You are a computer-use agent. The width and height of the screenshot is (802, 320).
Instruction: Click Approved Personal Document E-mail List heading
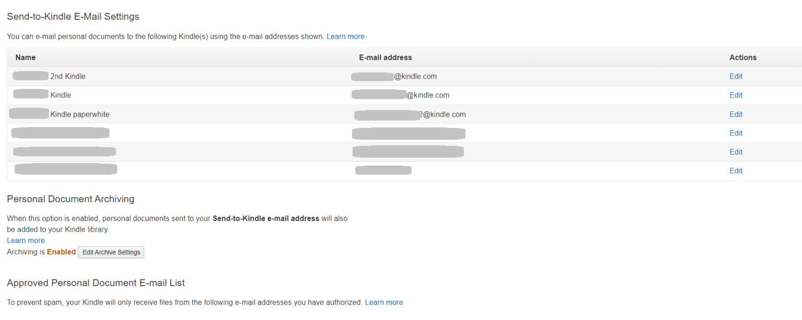click(96, 283)
